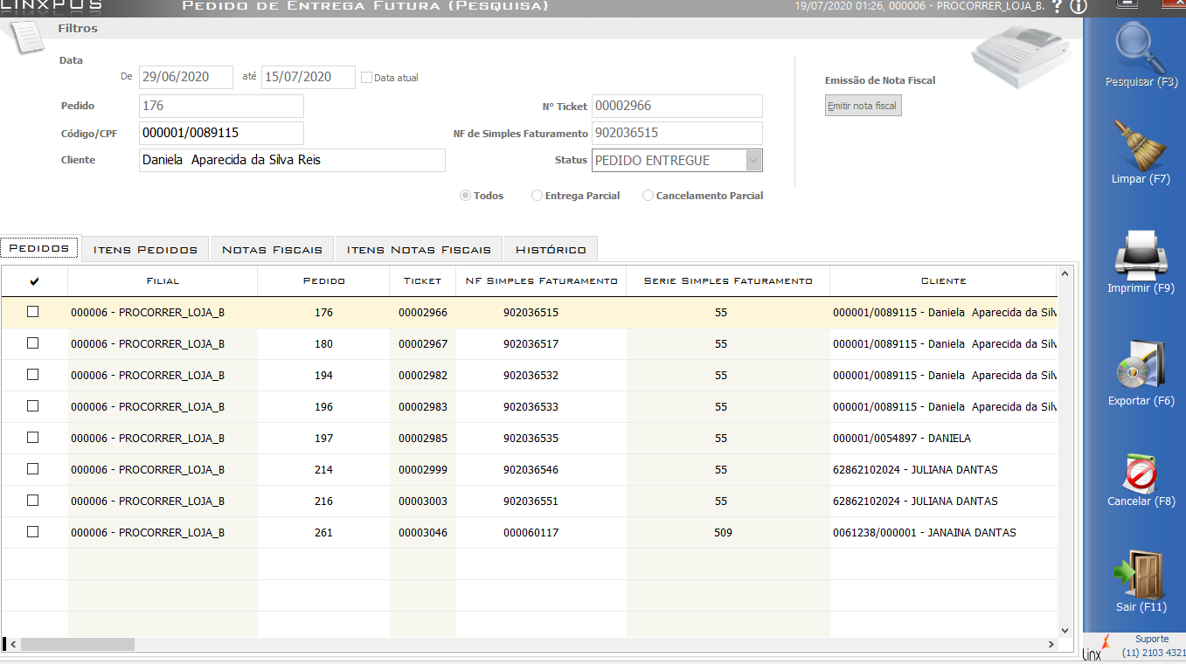This screenshot has height=664, width=1186.
Task: Click the Limpar (F7) broom icon
Action: (x=1141, y=147)
